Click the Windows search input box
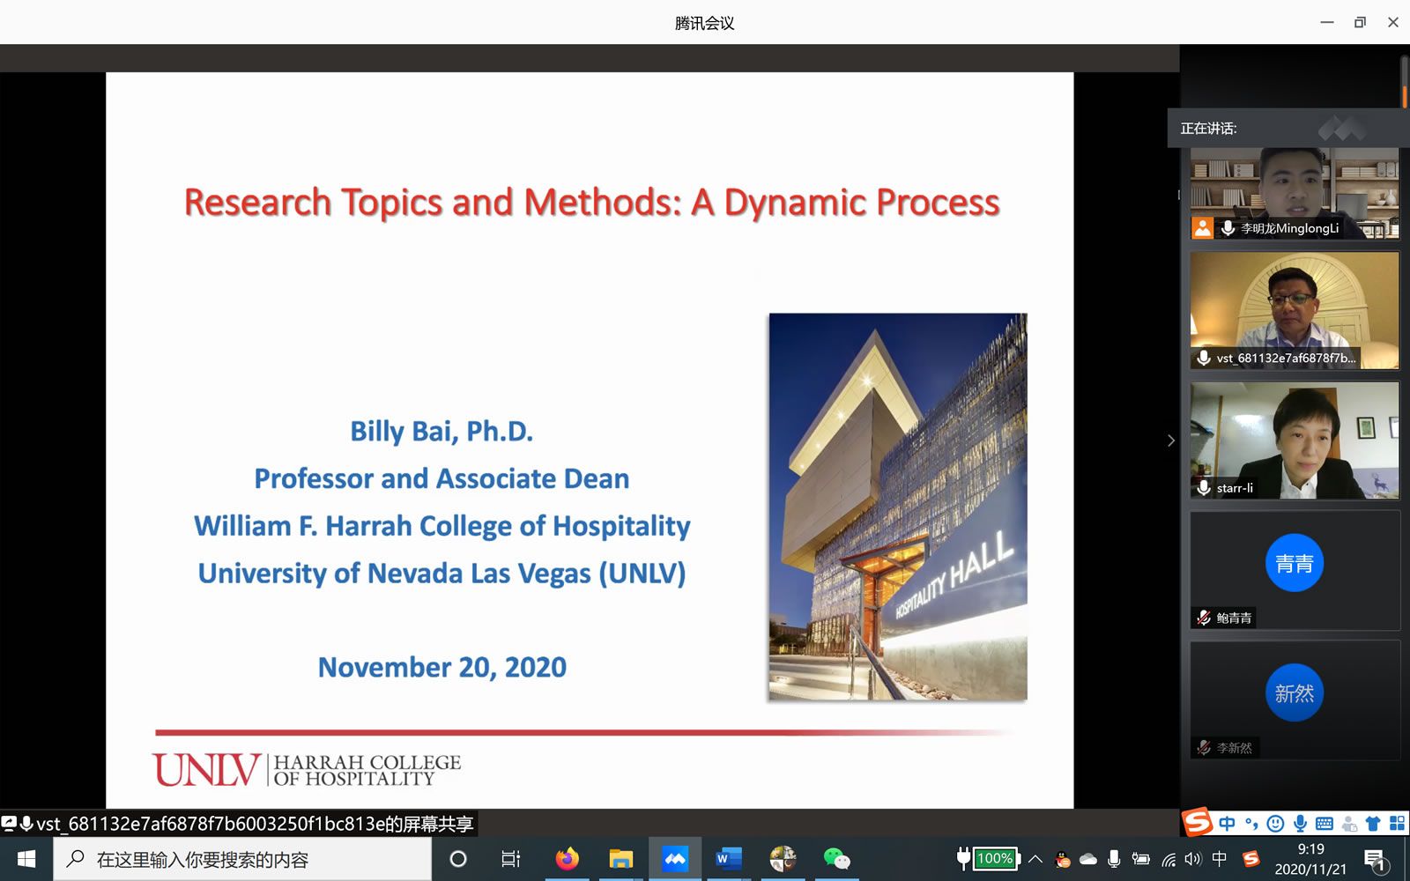Screen dimensions: 1410x881 pyautogui.click(x=242, y=859)
